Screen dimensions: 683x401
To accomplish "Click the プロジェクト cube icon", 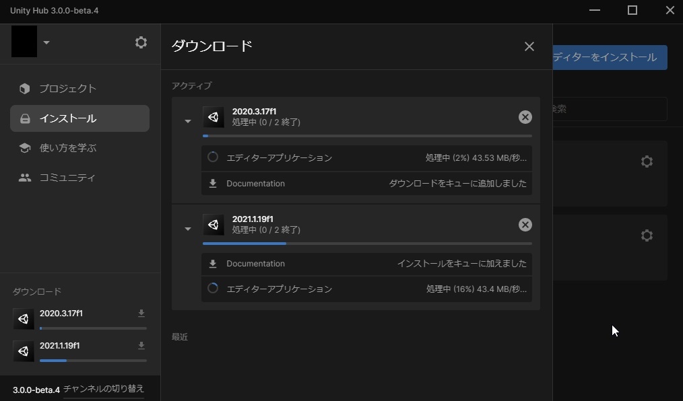I will pyautogui.click(x=25, y=88).
